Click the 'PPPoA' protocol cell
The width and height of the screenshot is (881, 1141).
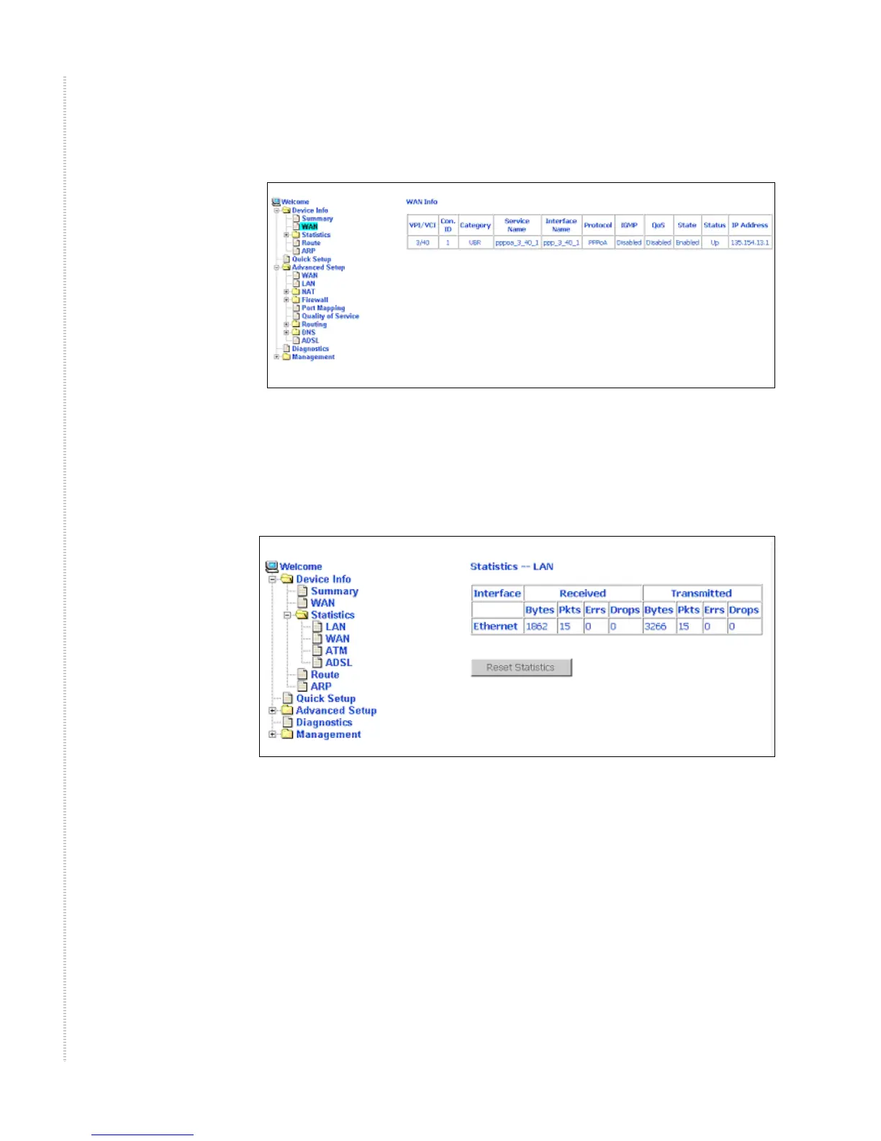pos(598,243)
